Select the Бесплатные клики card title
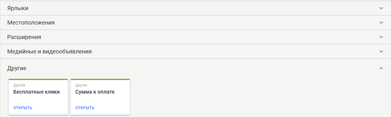The image size is (391, 117). pyautogui.click(x=36, y=92)
